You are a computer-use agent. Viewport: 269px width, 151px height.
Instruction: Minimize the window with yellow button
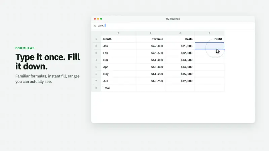[x=98, y=19]
